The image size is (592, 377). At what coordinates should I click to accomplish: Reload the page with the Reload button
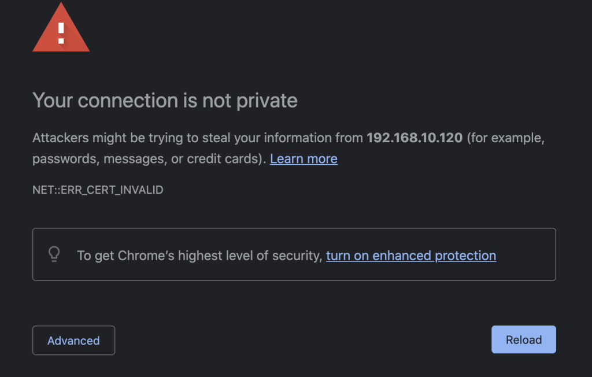(524, 339)
